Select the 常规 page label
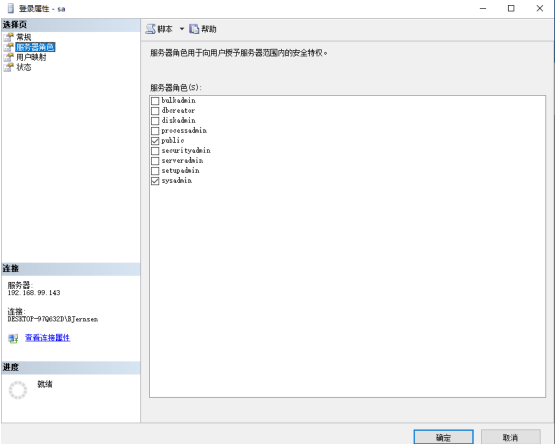Screen dimensions: 555x444 (23, 37)
